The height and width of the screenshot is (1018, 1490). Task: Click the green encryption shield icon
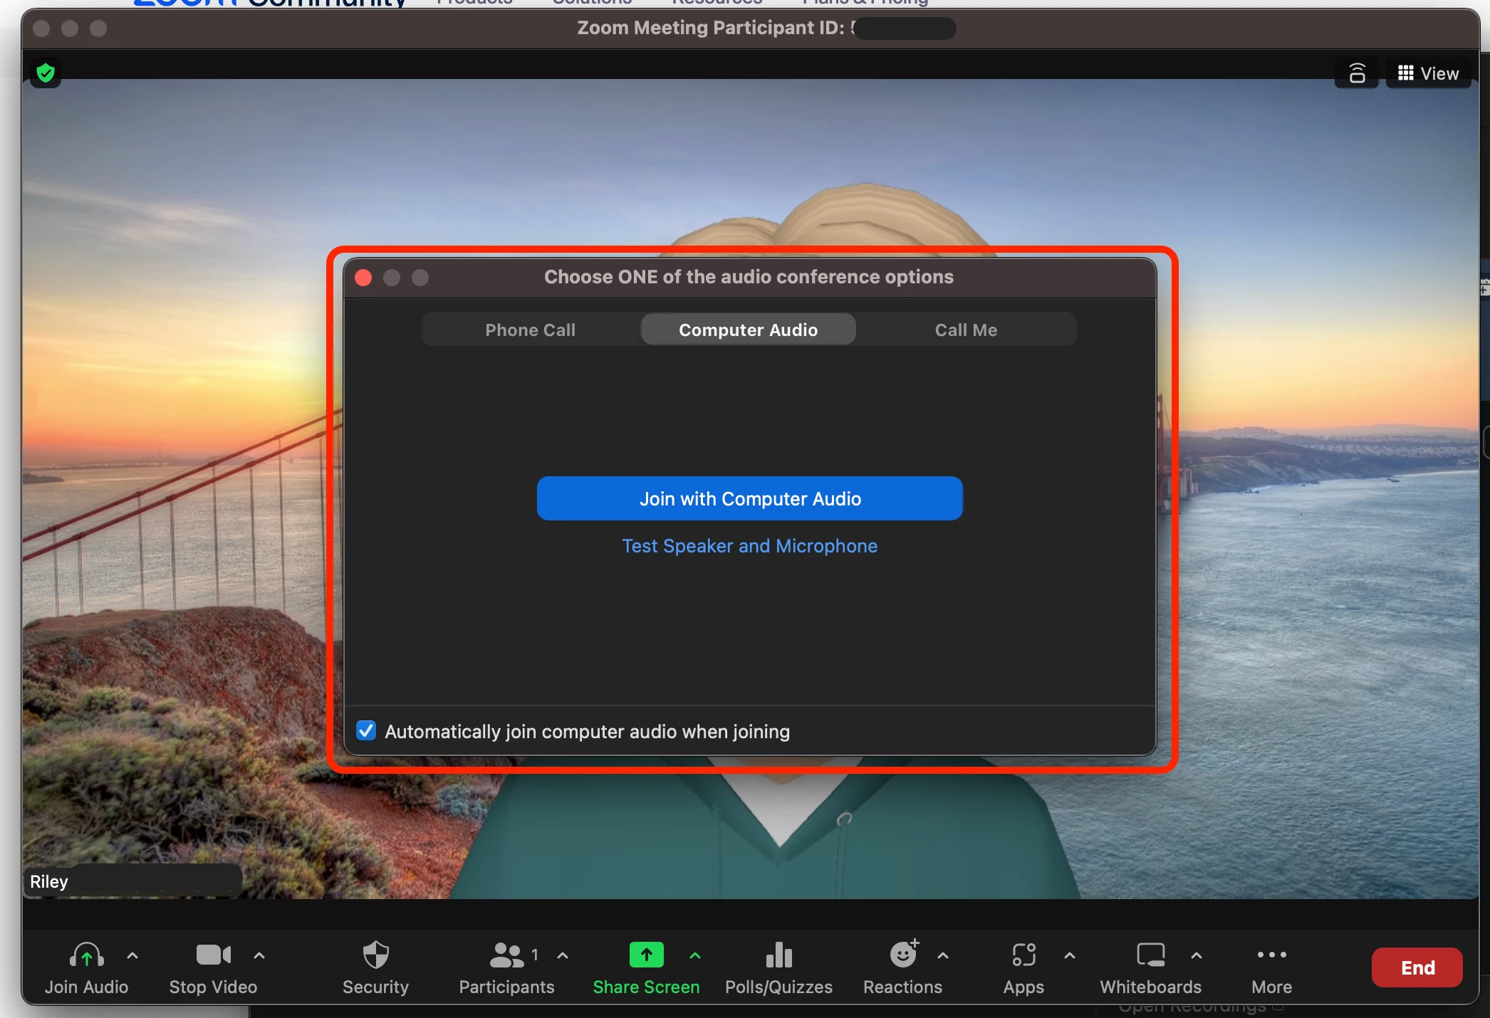(46, 73)
